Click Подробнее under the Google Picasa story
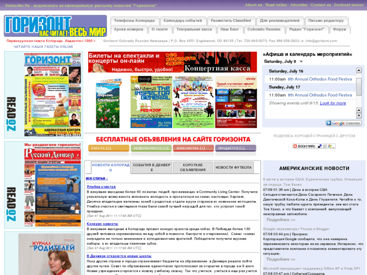 pos(281,259)
